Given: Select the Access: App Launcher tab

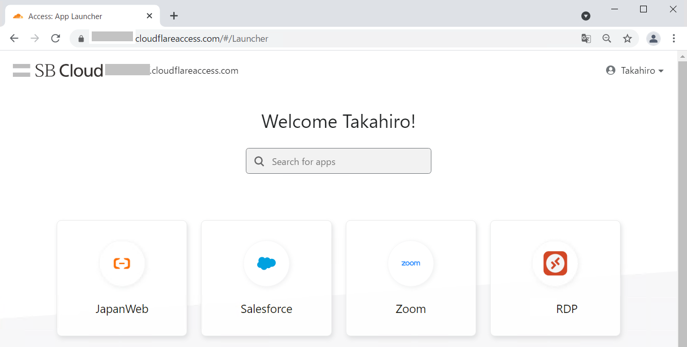Looking at the screenshot, I should point(82,16).
